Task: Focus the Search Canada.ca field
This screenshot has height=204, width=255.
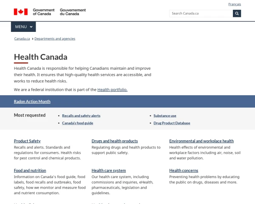Action: (x=201, y=13)
